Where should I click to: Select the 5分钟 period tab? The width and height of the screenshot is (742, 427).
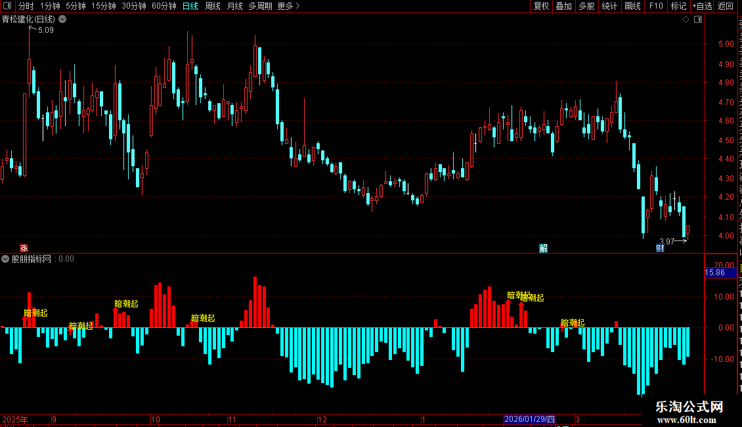click(x=76, y=6)
